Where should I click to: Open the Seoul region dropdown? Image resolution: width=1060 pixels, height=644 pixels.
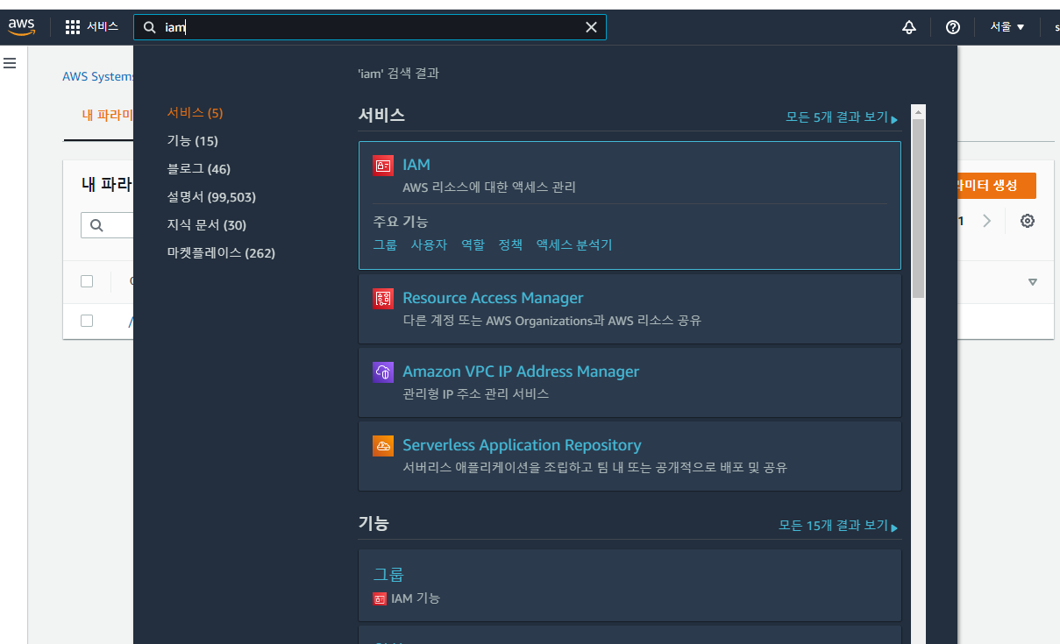[1007, 27]
